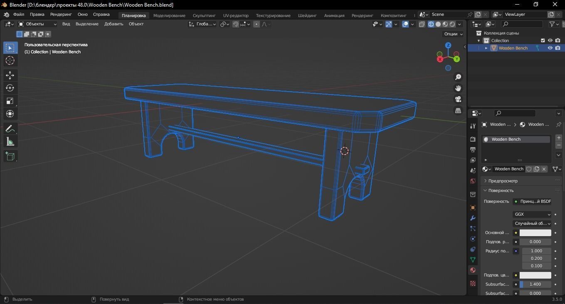Open the GGX distribution dropdown
This screenshot has height=304, width=565.
pos(532,214)
